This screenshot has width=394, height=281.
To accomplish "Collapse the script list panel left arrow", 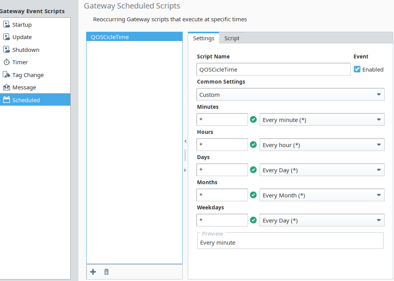I will point(185,141).
